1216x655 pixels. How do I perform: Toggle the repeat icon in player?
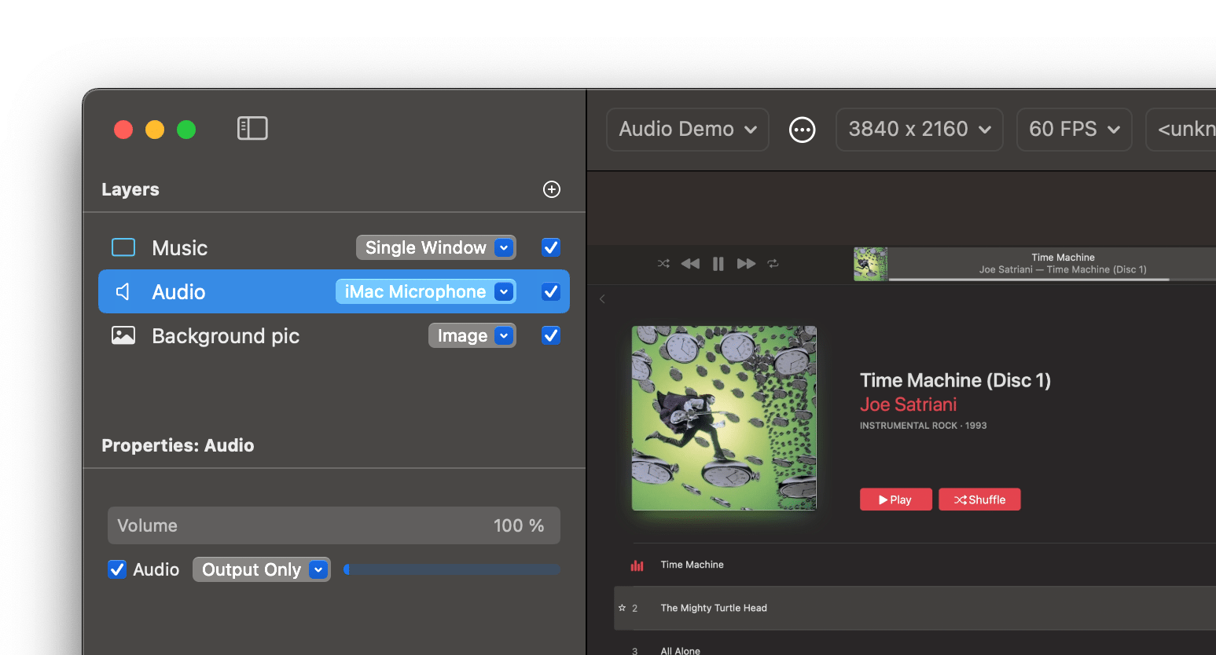[x=773, y=264]
